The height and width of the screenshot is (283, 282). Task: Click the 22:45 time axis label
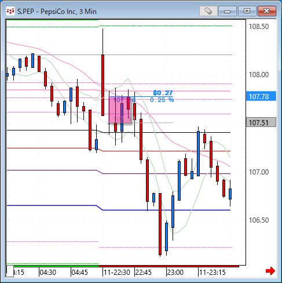click(144, 273)
